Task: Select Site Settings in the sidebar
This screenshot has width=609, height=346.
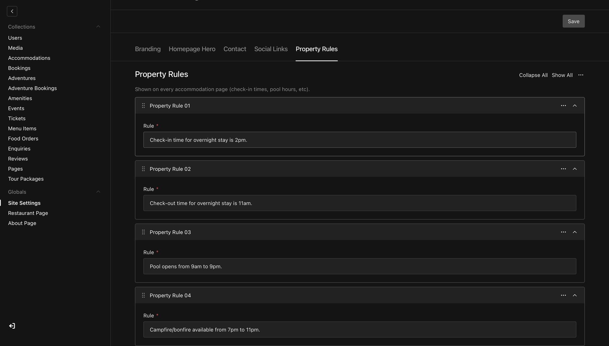Action: pos(24,203)
